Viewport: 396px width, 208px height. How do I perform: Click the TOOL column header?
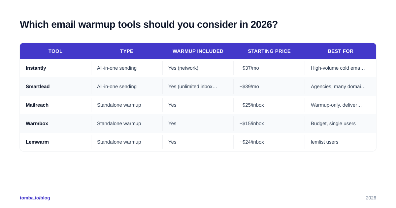click(x=55, y=51)
